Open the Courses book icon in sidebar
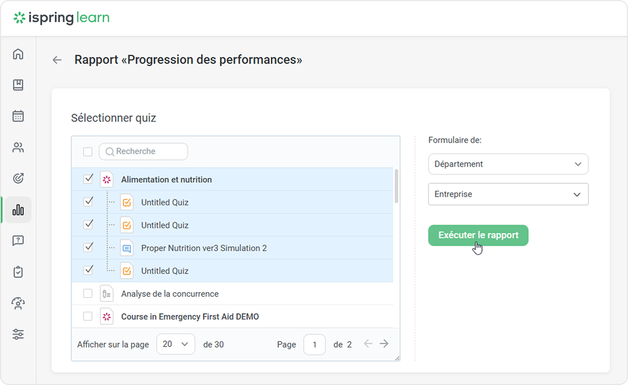This screenshot has height=385, width=628. 18,85
